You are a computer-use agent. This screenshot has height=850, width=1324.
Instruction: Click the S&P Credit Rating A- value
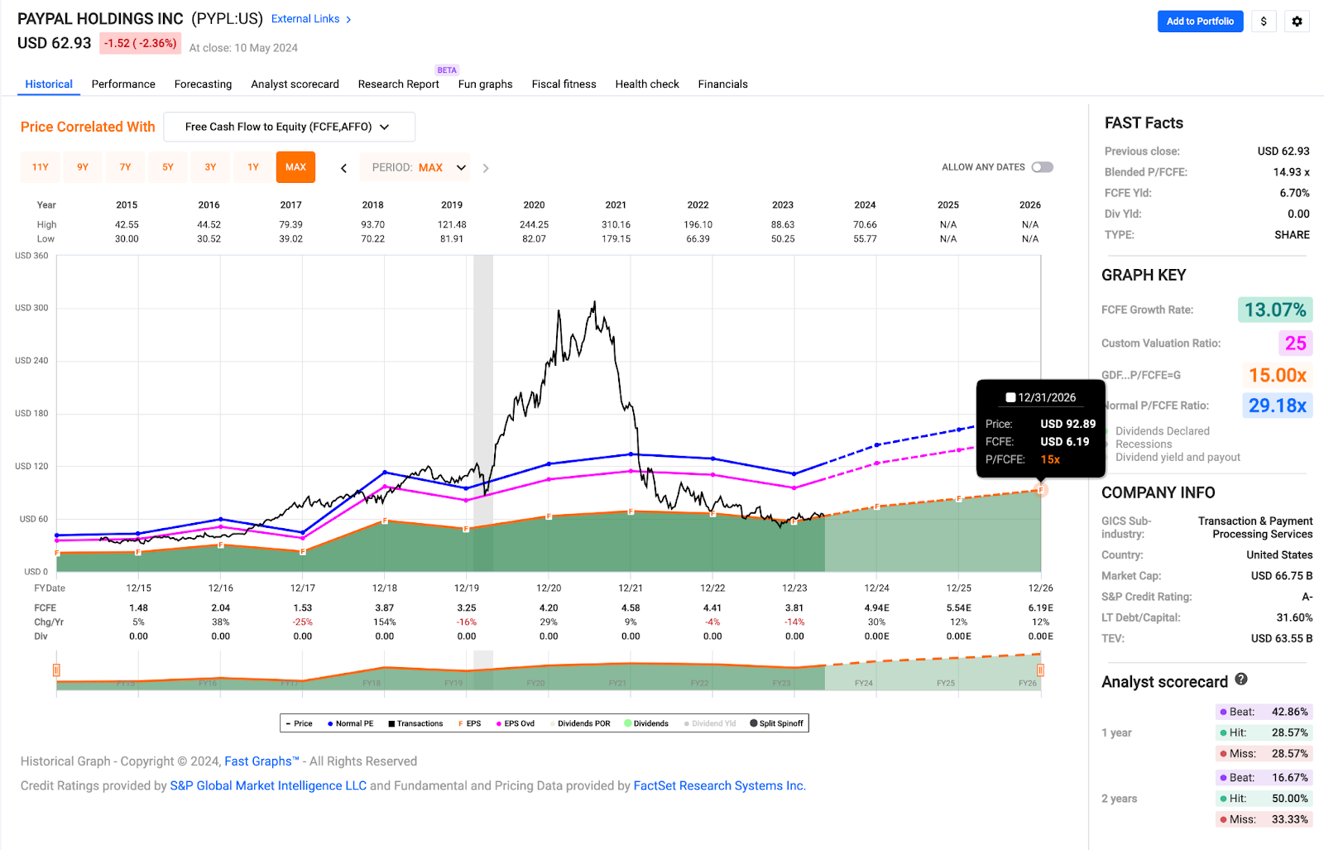(x=1307, y=597)
